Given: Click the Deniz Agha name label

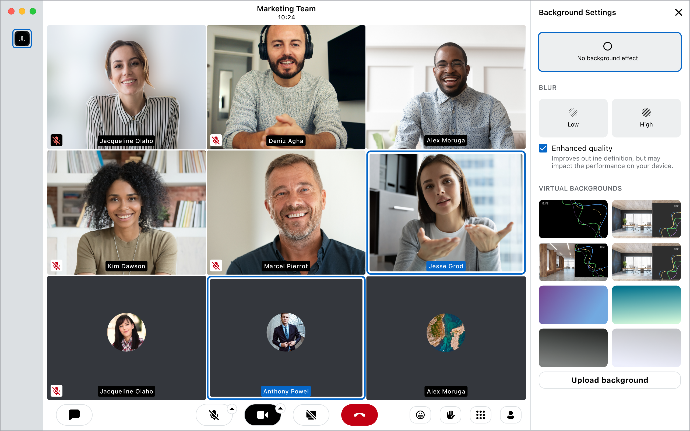Looking at the screenshot, I should click(x=286, y=141).
